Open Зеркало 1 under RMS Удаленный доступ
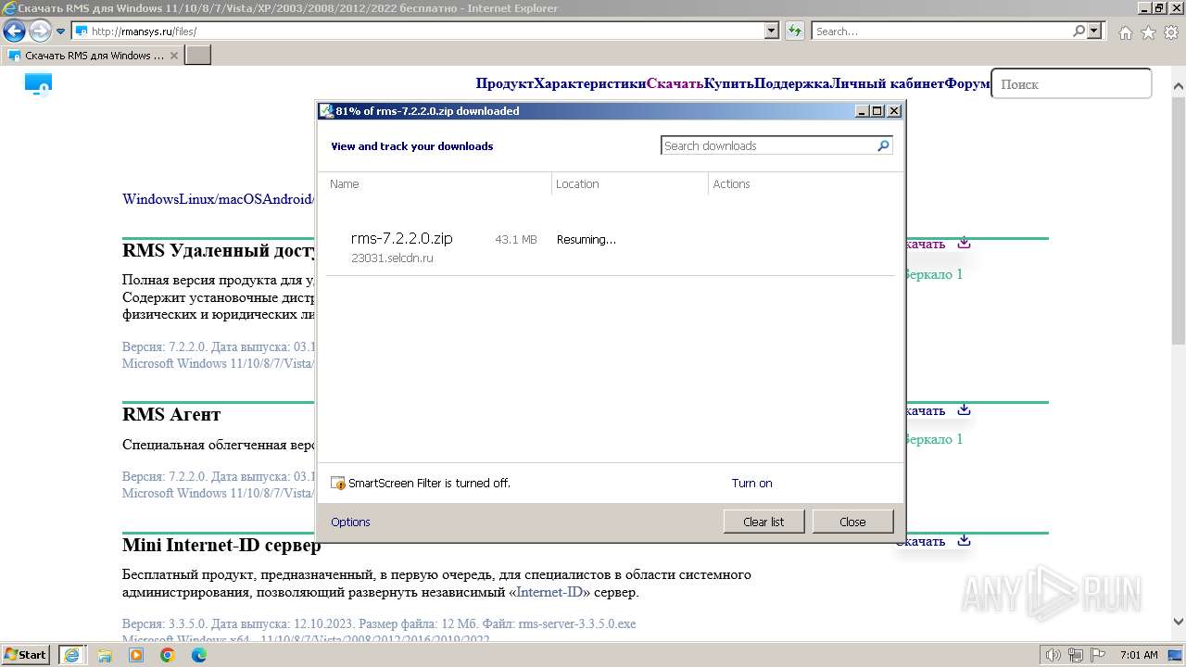Screen dimensions: 1186x667 [934, 274]
